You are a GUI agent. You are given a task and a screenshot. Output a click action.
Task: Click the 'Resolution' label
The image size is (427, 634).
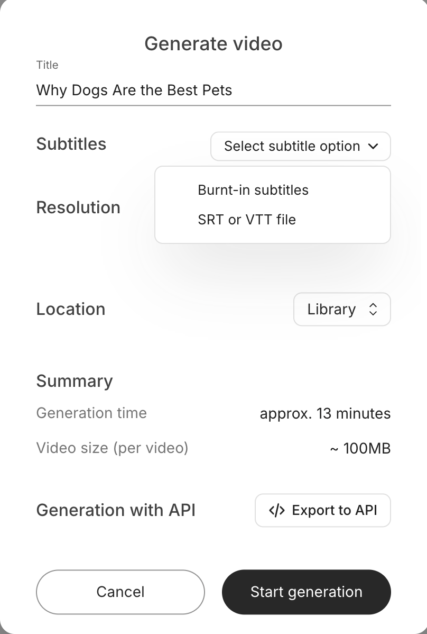pos(78,207)
